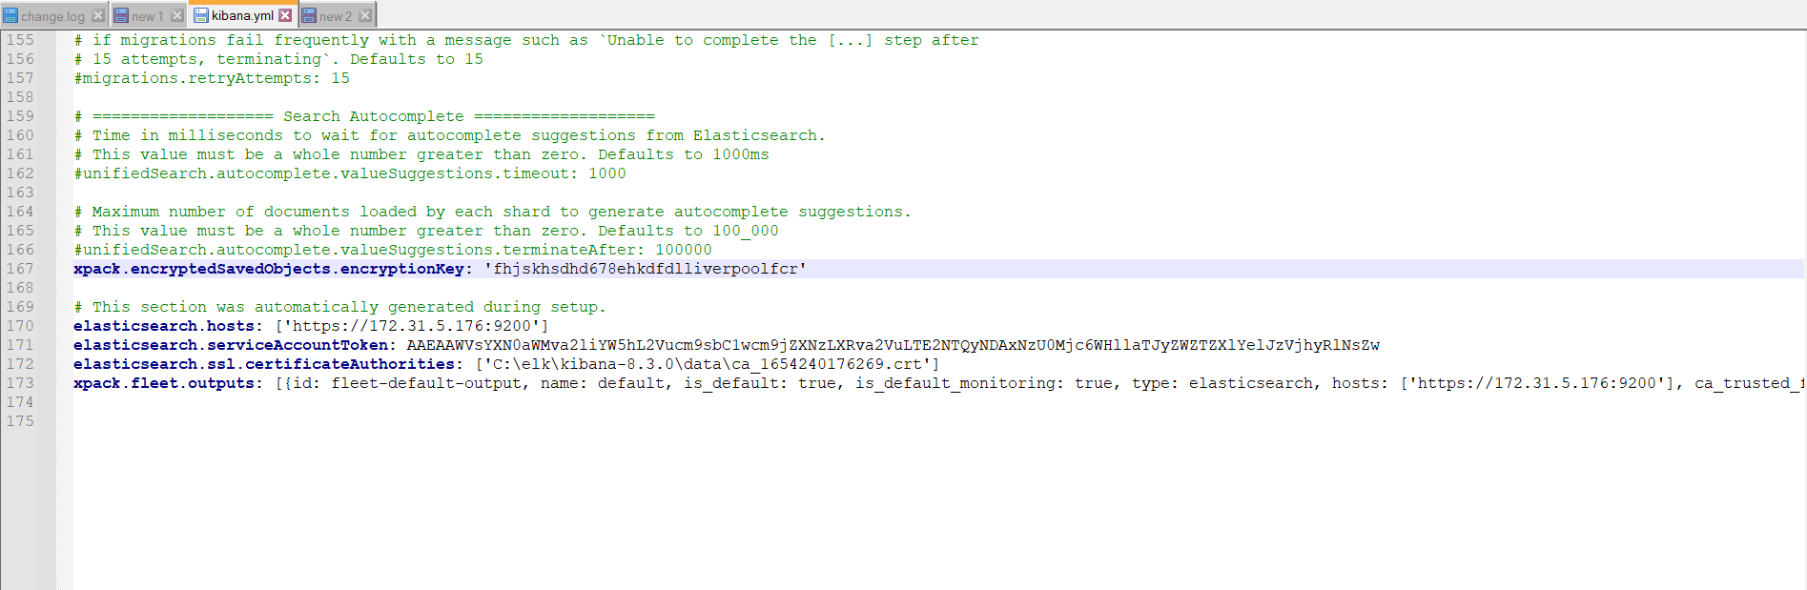The width and height of the screenshot is (1807, 590).
Task: Click the disk icon on new 1 tab
Action: pyautogui.click(x=121, y=16)
